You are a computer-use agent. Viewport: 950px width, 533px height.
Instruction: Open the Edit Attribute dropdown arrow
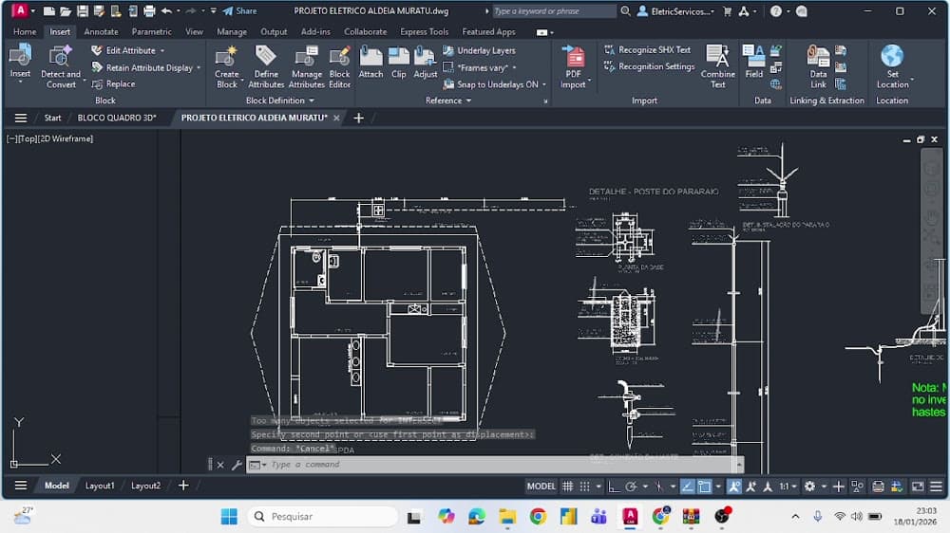tap(162, 51)
